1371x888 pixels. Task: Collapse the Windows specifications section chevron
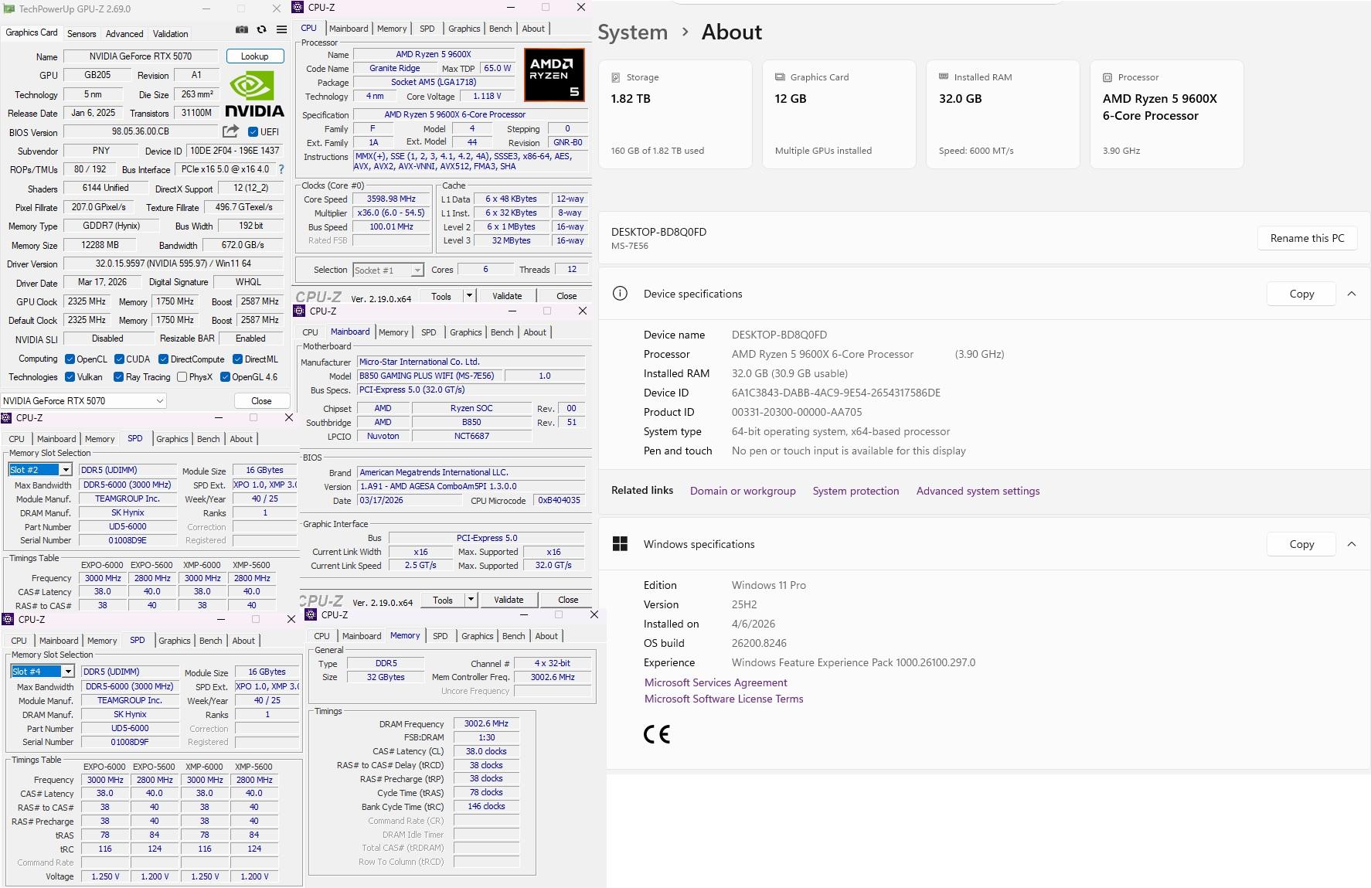point(1352,544)
